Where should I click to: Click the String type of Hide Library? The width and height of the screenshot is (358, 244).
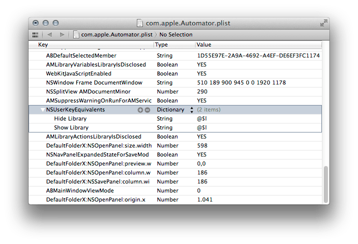click(164, 118)
